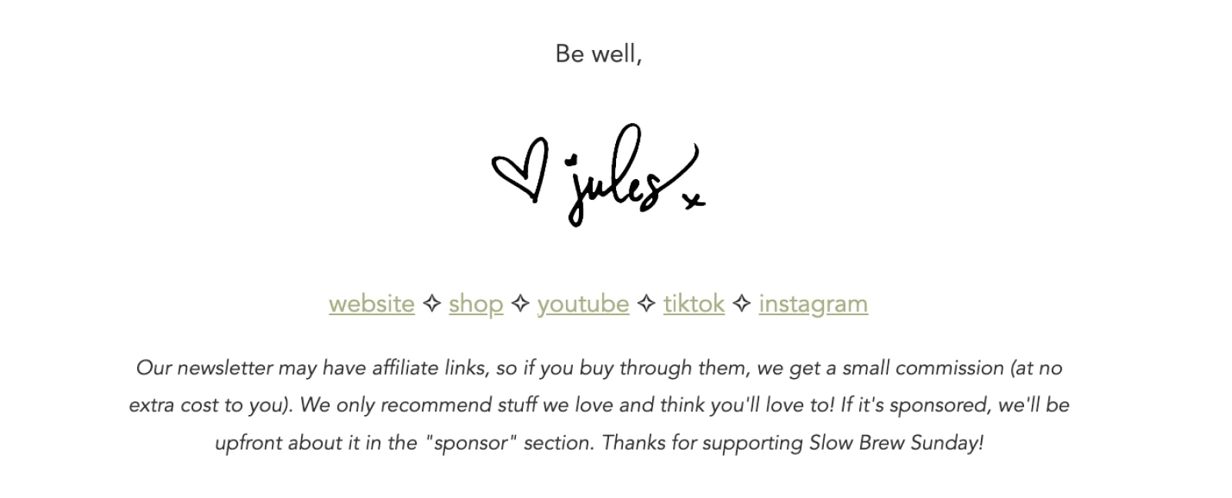Image resolution: width=1232 pixels, height=498 pixels.
Task: Click the "Be well," closing text
Action: (x=598, y=54)
